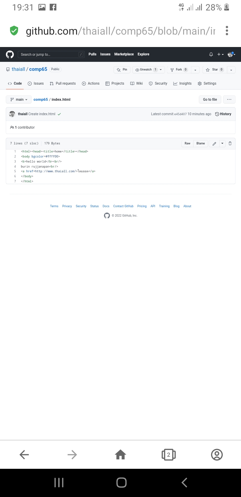The image size is (241, 497).
Task: Open the Insights tab
Action: 182,83
